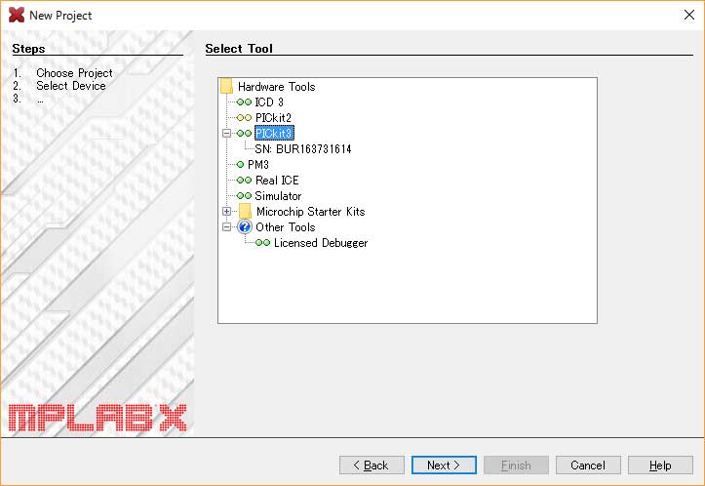Click the green PICkit3 status icon
Image resolution: width=705 pixels, height=486 pixels.
click(244, 133)
